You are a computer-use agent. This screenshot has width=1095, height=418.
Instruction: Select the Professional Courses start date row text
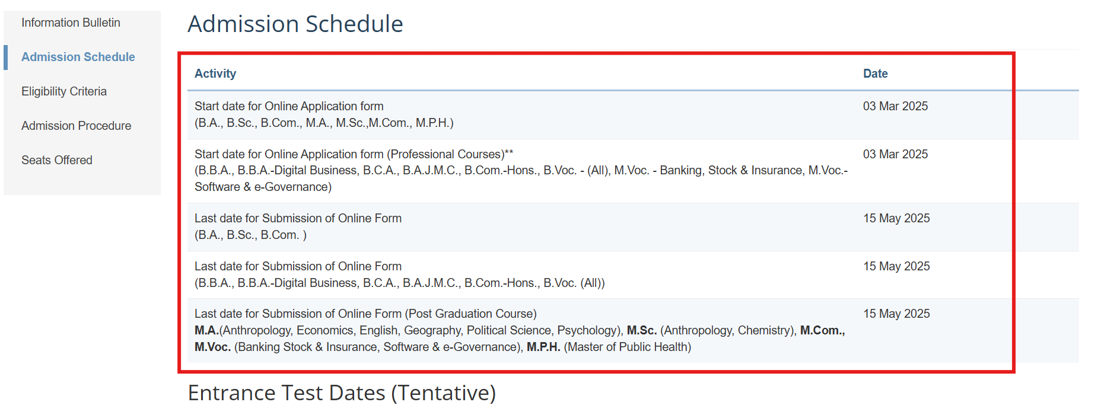coord(521,171)
